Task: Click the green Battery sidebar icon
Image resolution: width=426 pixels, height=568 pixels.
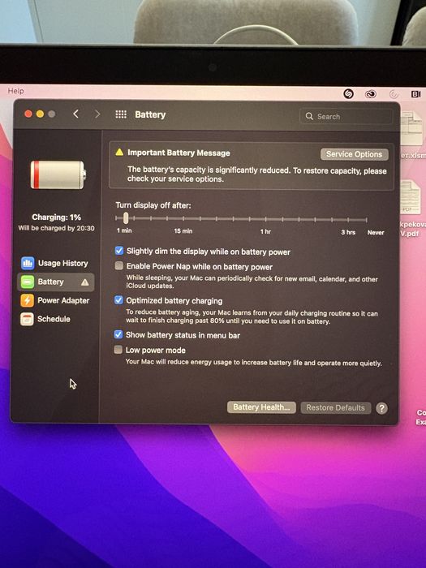Action: click(27, 282)
